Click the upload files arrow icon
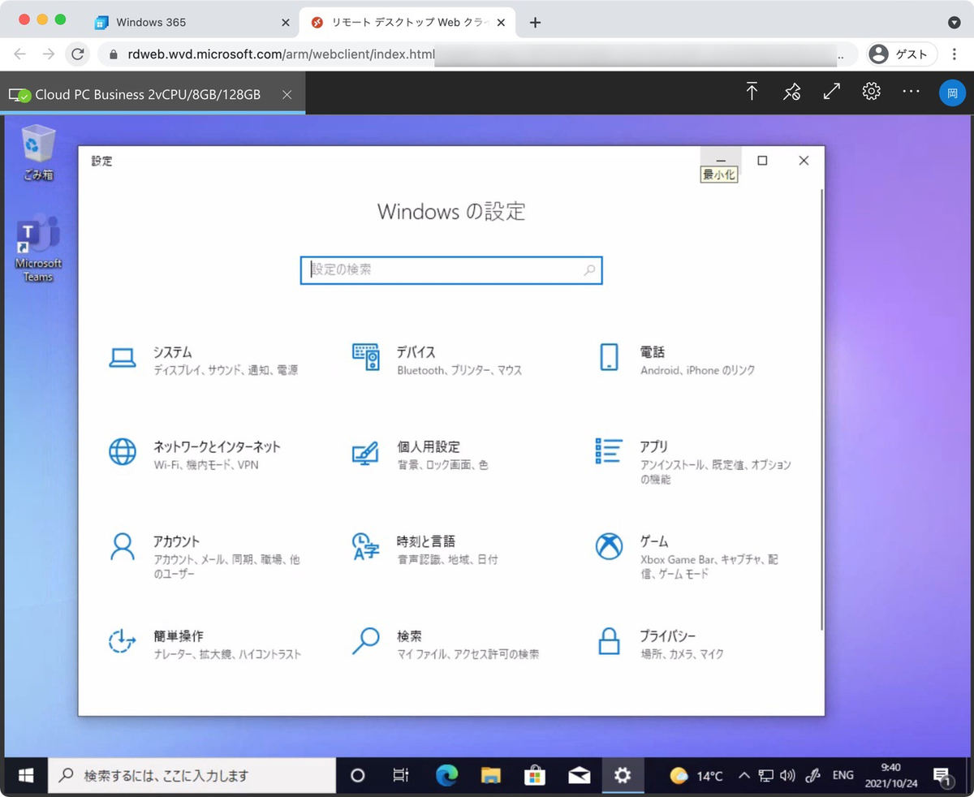Image resolution: width=974 pixels, height=797 pixels. (752, 92)
